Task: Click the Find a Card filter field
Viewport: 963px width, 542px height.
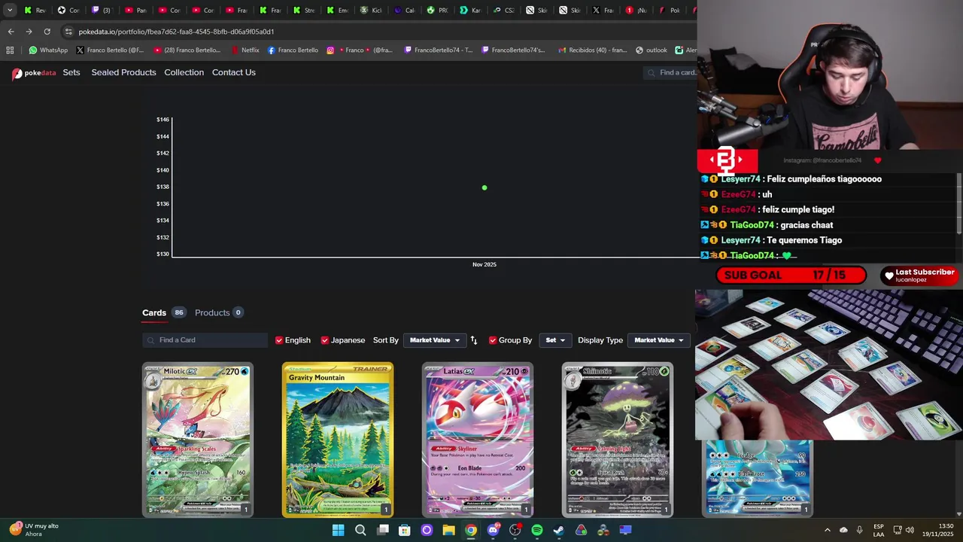Action: pos(205,340)
